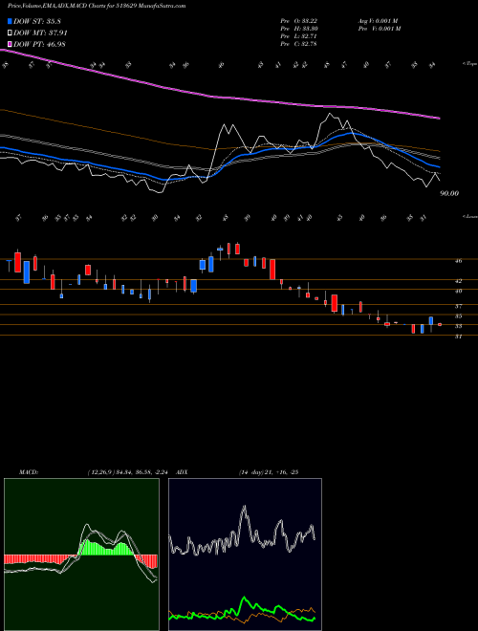Click the '<Tops' label at right edge
Viewport: 478px width, 631px height.
[469, 64]
